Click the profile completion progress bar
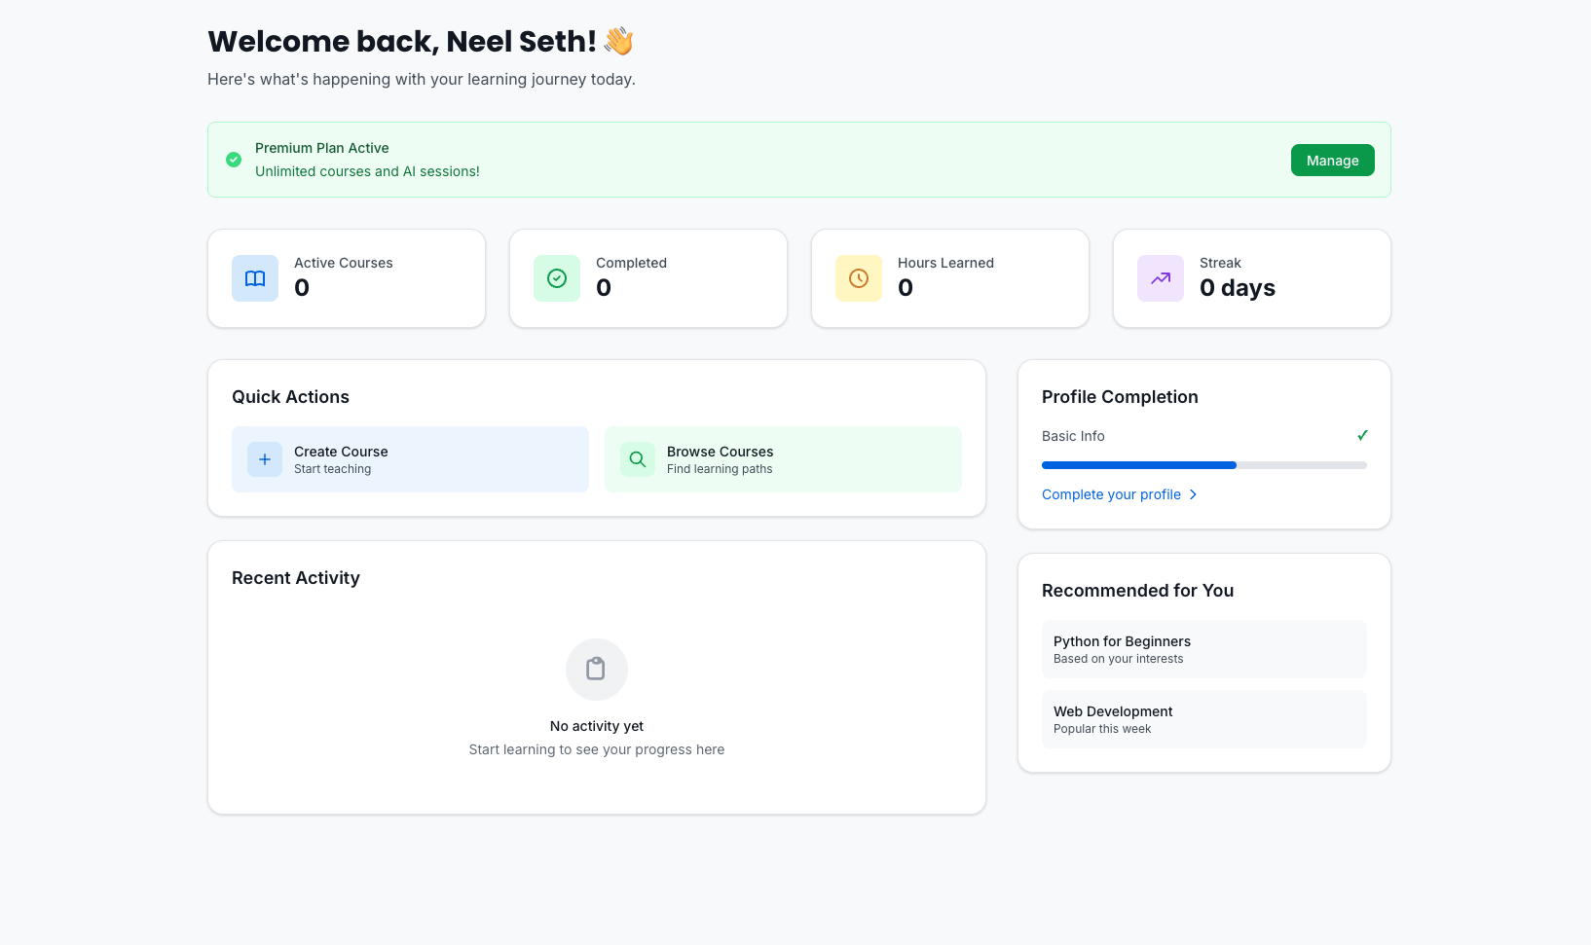 [1204, 465]
